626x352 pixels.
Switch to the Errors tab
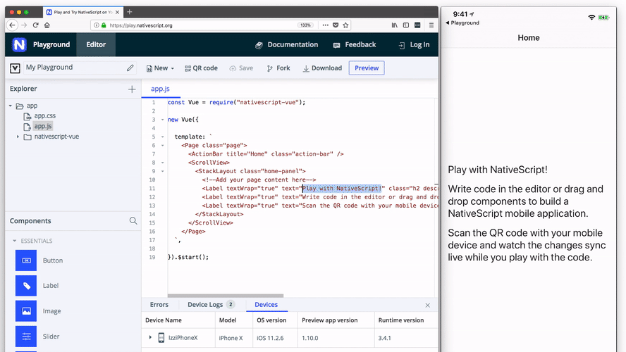159,305
